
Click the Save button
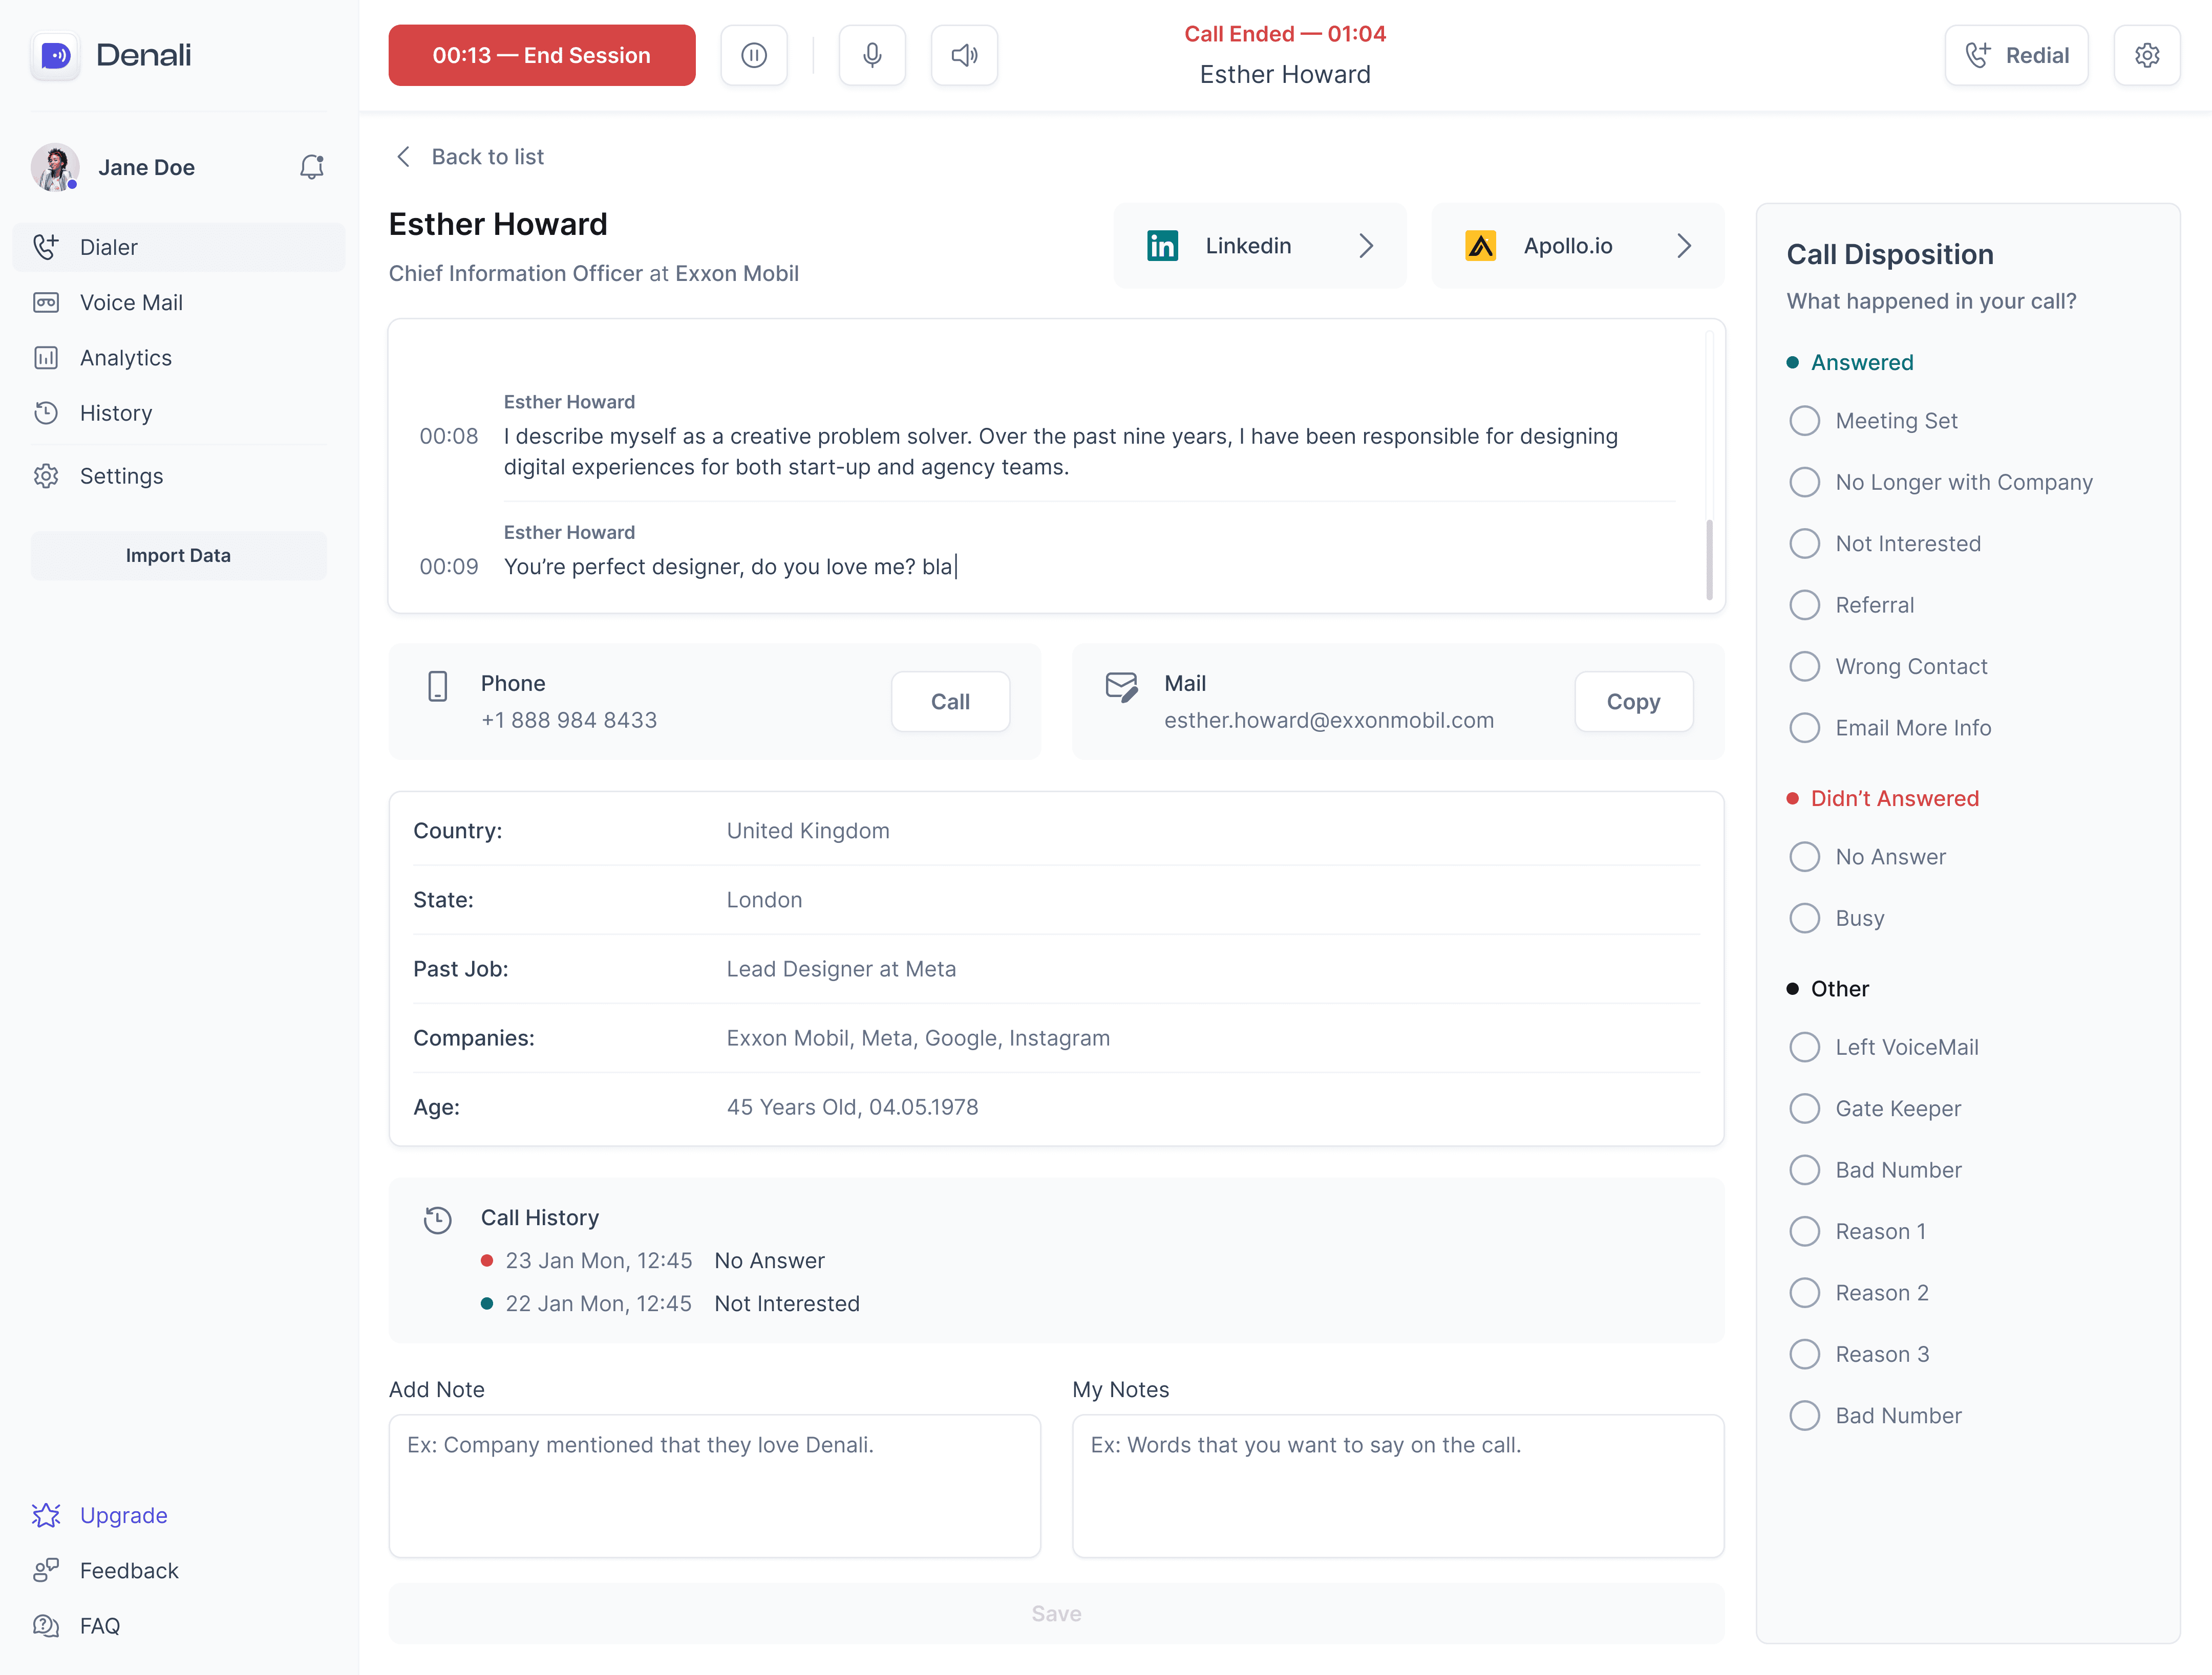tap(1056, 1614)
